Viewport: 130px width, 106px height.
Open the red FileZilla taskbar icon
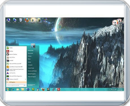(58, 89)
